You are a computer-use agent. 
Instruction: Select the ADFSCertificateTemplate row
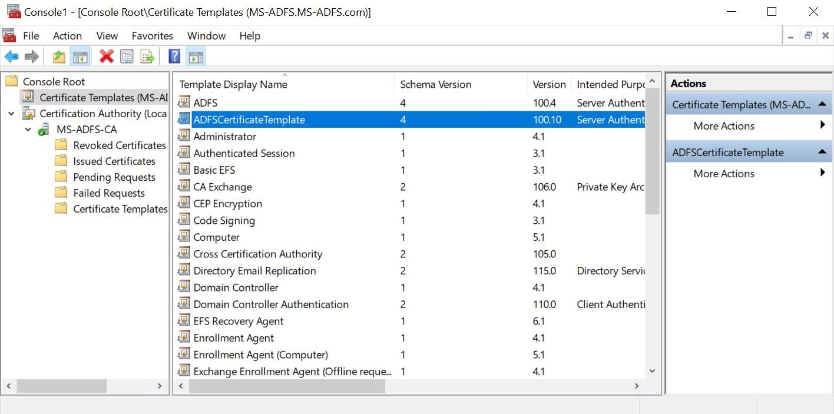pos(411,120)
